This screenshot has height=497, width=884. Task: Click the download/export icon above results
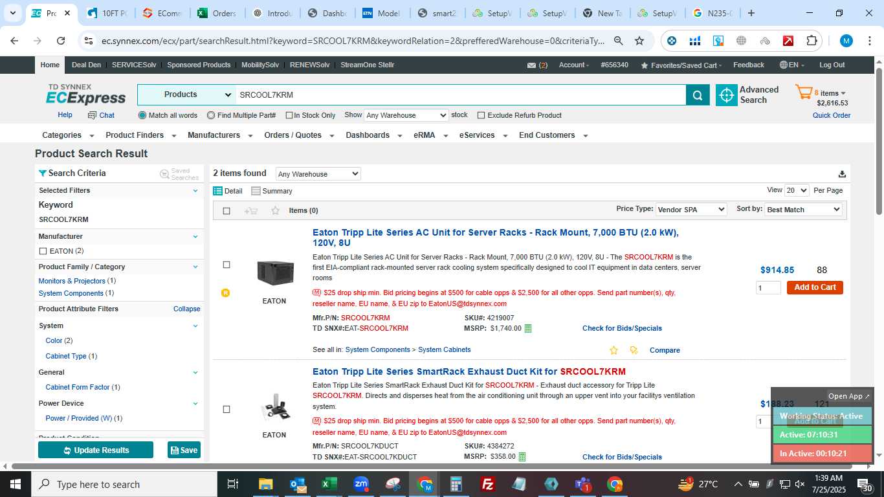pos(842,173)
